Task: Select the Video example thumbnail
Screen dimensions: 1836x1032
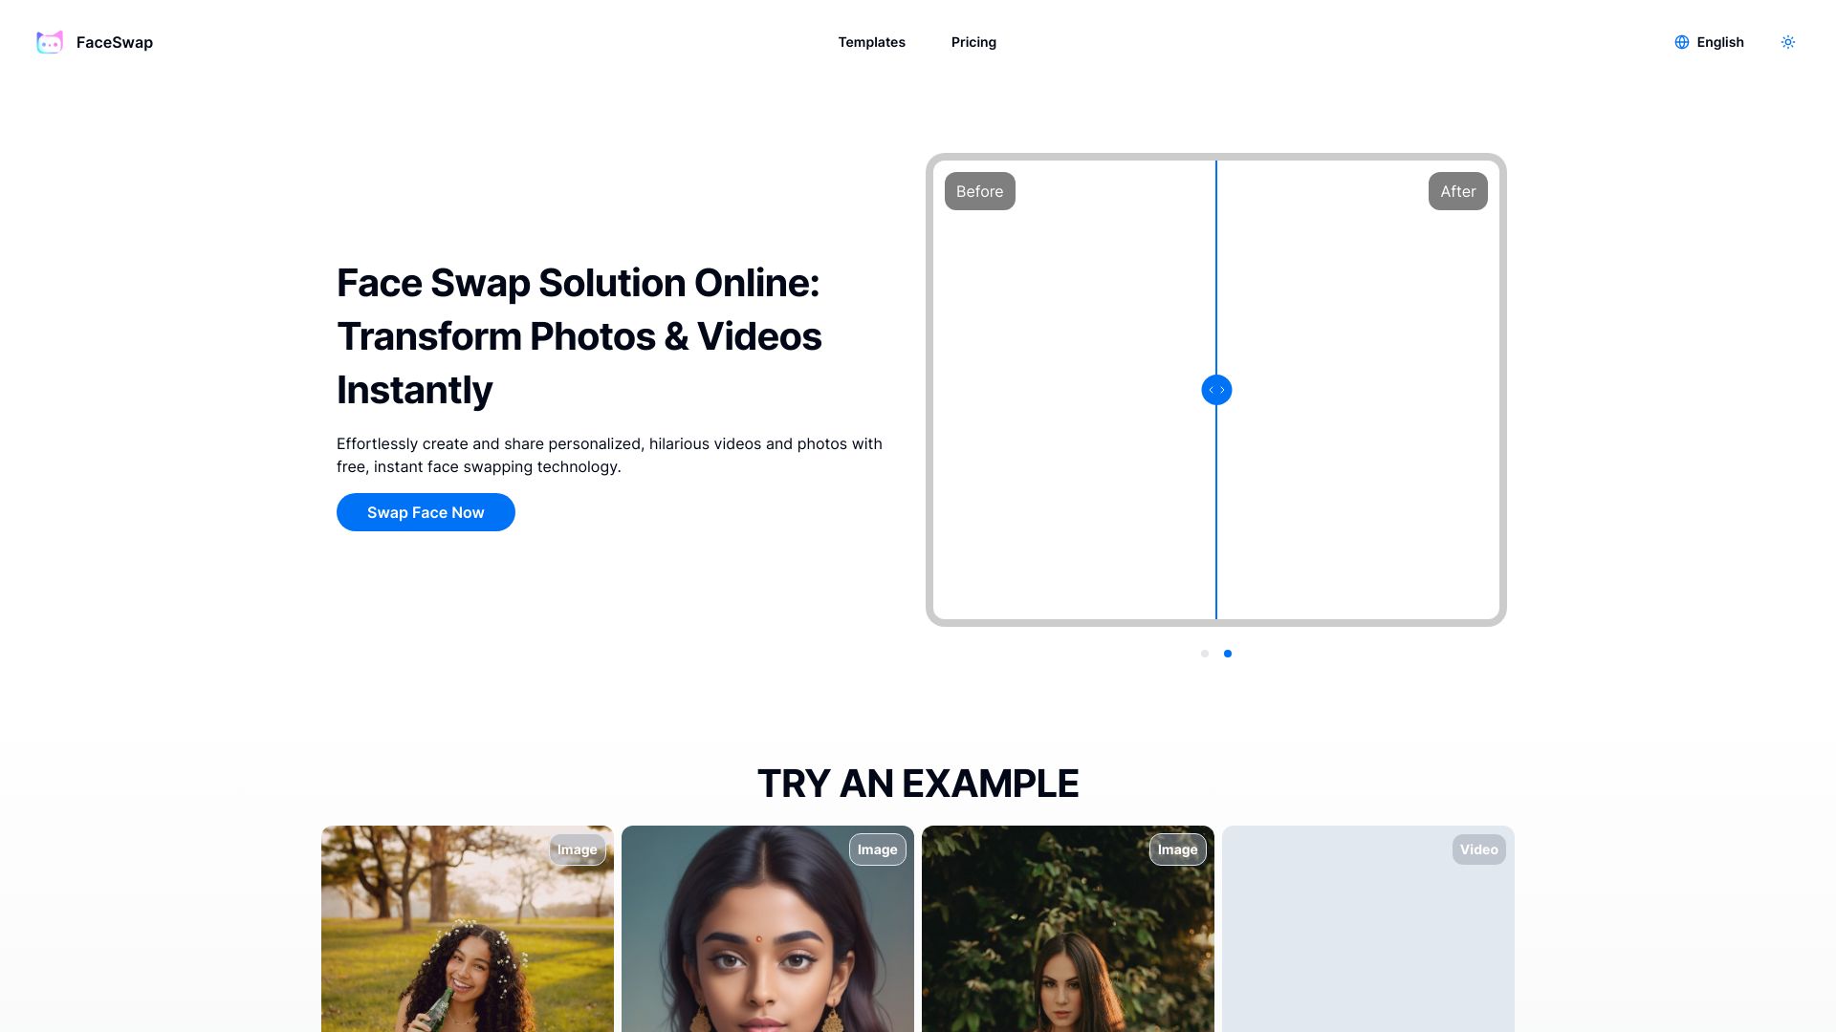Action: [1366, 929]
